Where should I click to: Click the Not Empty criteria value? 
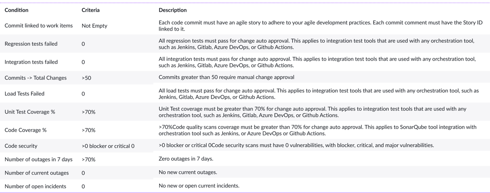pos(94,26)
